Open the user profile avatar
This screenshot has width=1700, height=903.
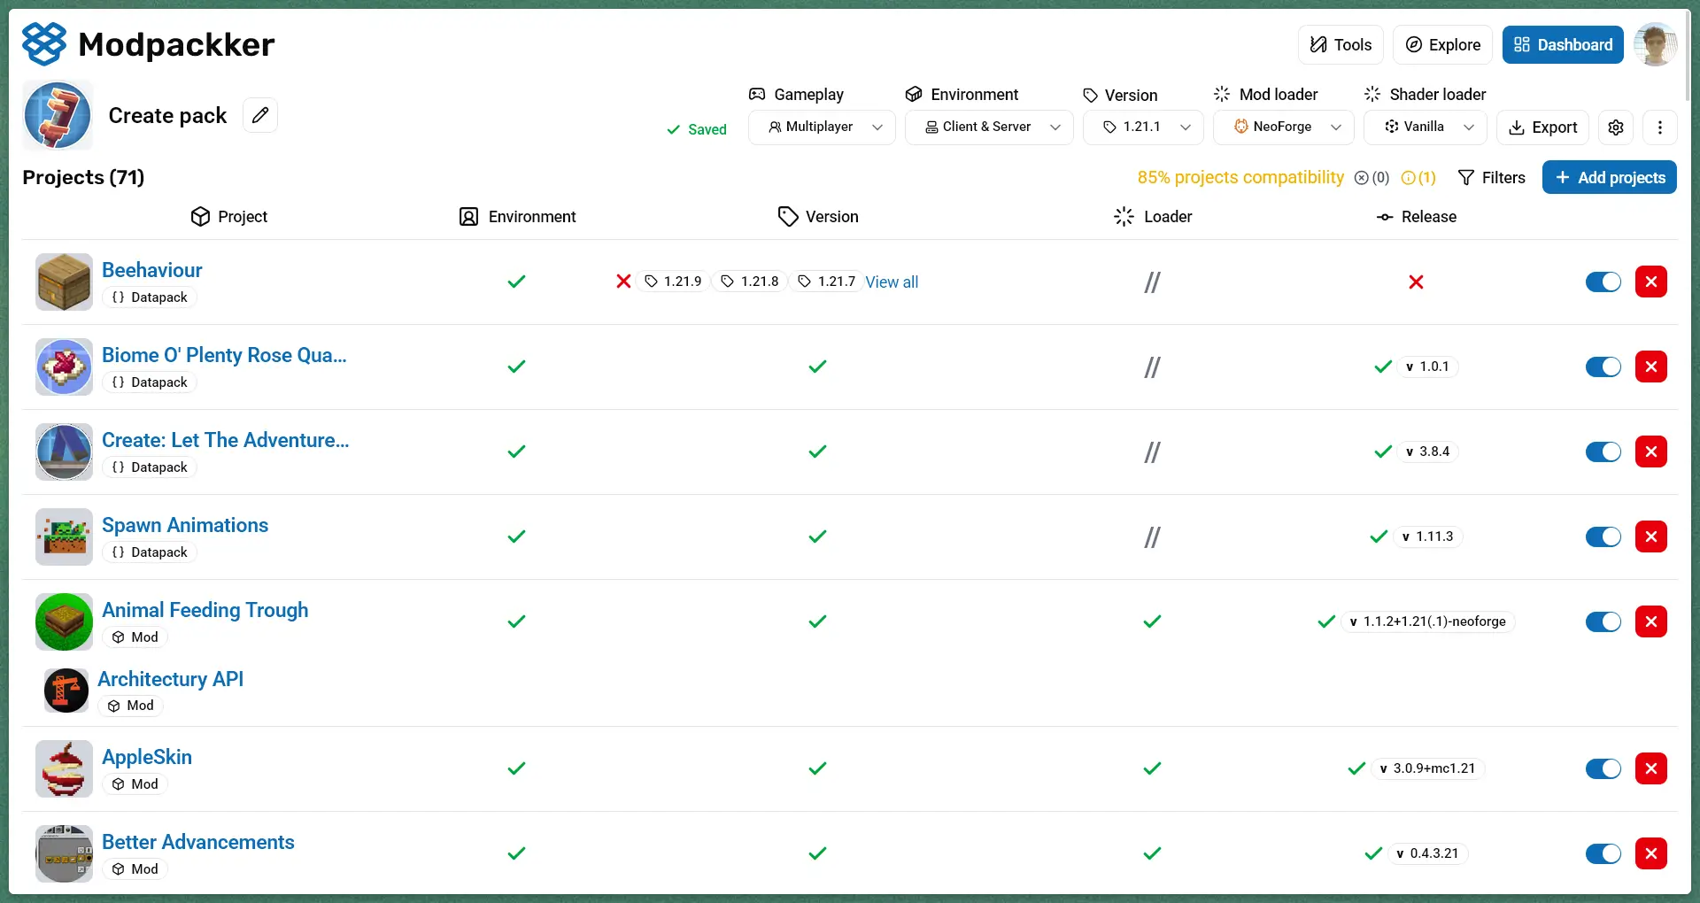(1655, 44)
